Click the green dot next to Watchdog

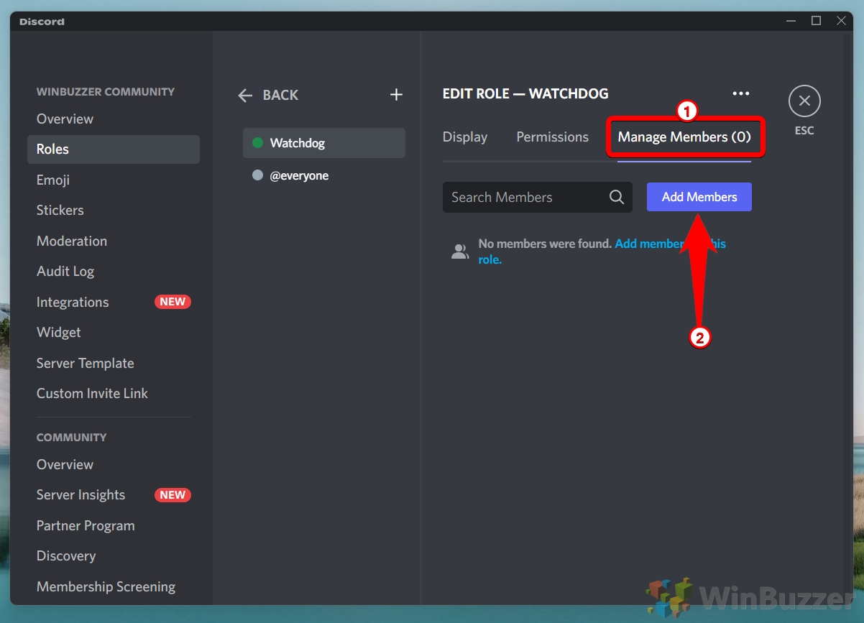(257, 143)
